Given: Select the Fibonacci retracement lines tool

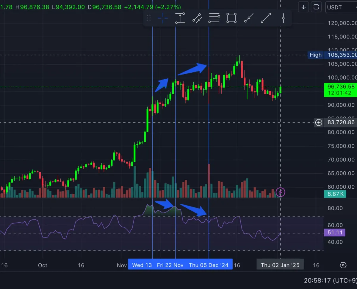Looking at the screenshot, I should coord(214,18).
